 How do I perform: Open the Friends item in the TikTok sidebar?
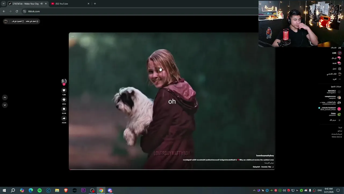pyautogui.click(x=336, y=48)
